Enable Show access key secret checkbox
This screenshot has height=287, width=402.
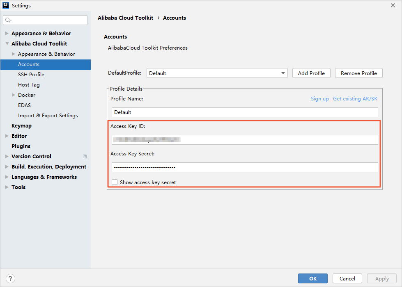tap(115, 182)
